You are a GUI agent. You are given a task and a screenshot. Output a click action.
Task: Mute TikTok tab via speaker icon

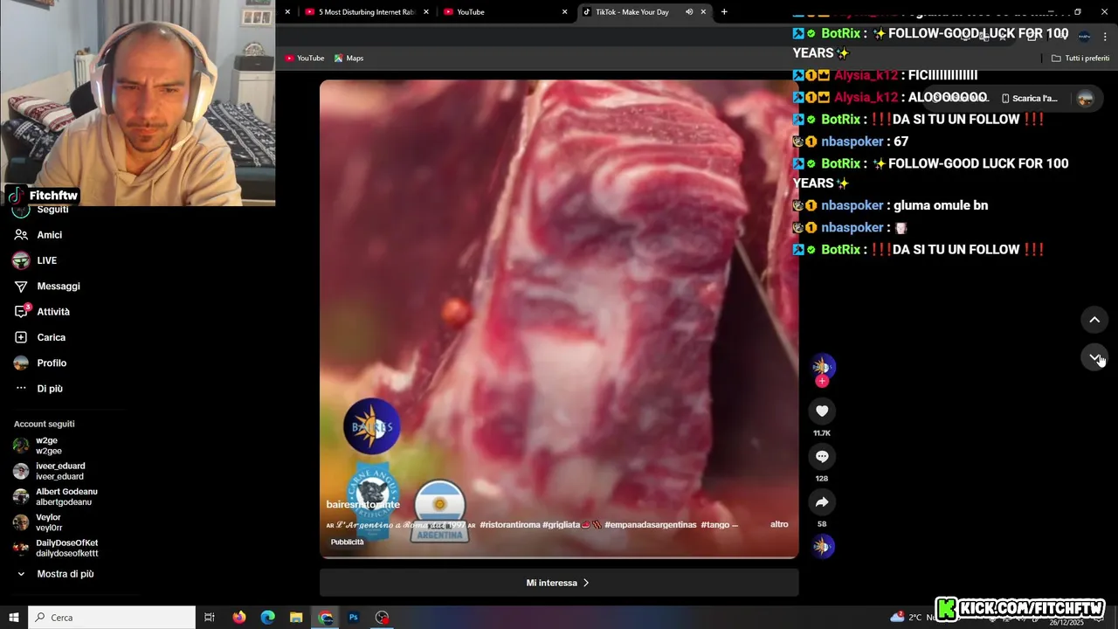click(689, 12)
